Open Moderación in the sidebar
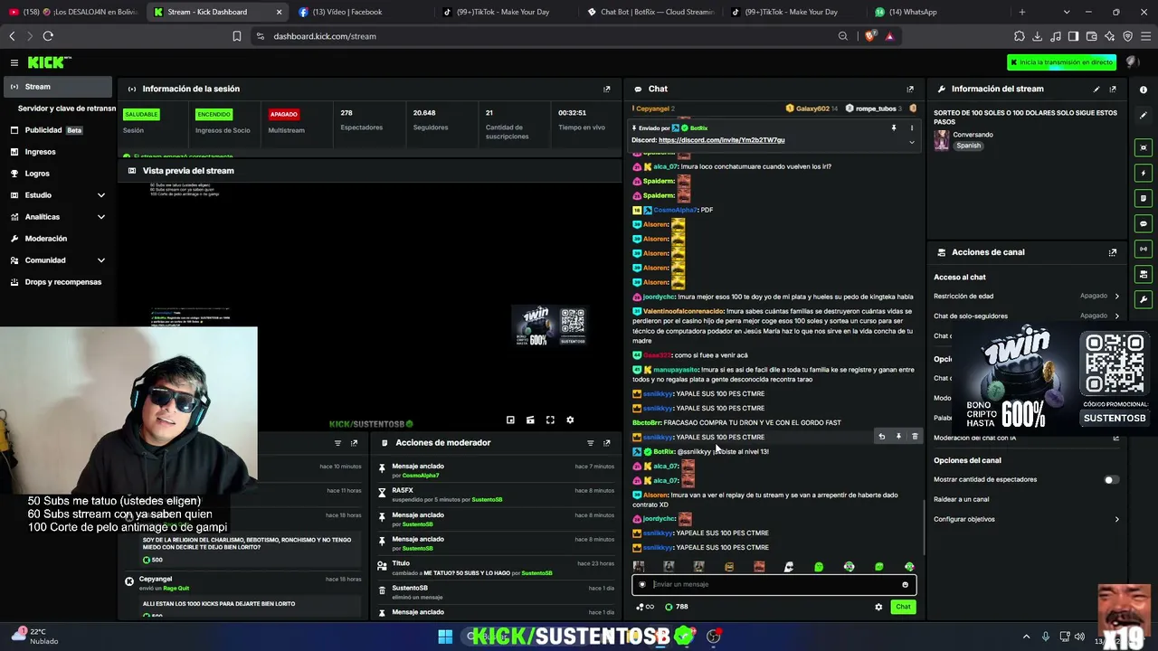This screenshot has width=1158, height=651. [59, 239]
